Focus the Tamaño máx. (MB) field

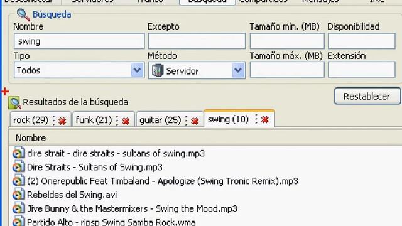tap(287, 70)
